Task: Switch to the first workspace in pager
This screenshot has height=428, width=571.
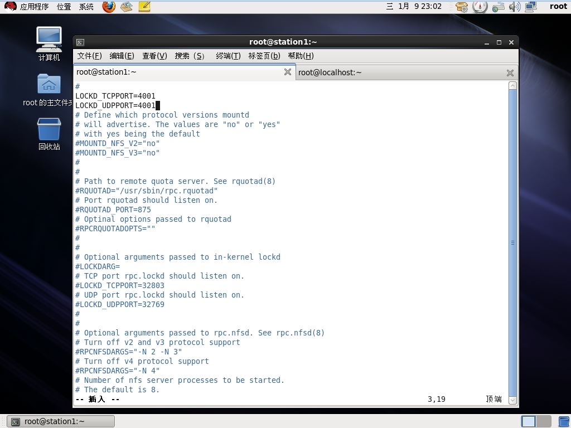Action: coord(529,421)
